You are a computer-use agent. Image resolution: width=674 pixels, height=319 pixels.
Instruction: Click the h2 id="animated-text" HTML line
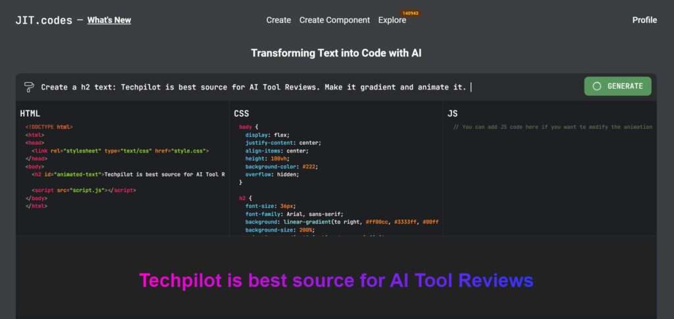point(128,174)
